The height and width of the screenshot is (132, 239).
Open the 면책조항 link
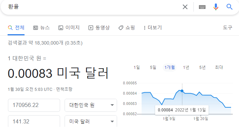click(x=64, y=89)
